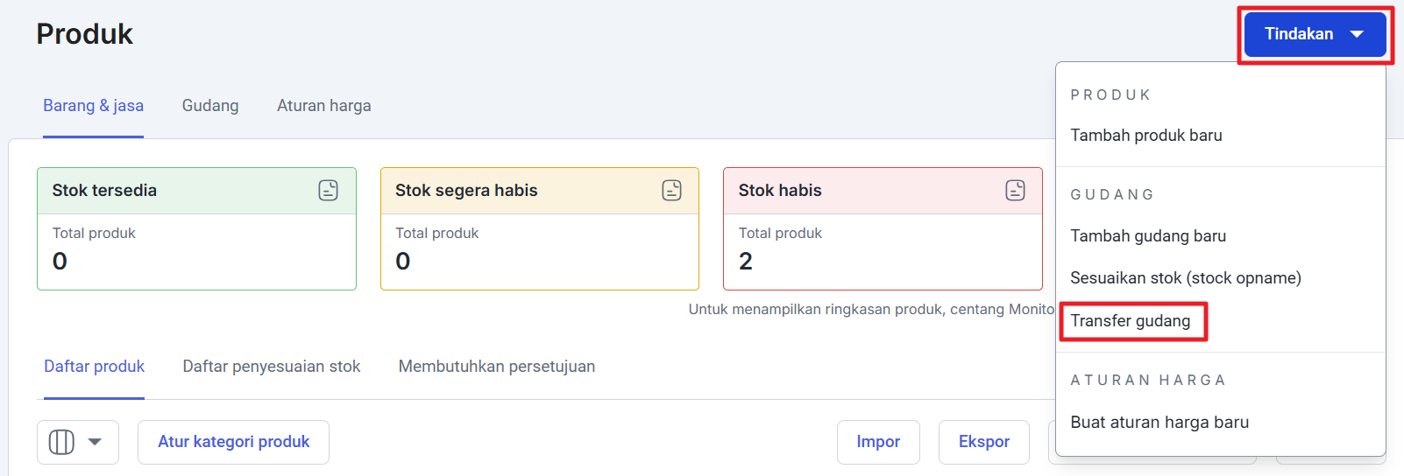
Task: Click the Stok habis card icon
Action: [1016, 190]
